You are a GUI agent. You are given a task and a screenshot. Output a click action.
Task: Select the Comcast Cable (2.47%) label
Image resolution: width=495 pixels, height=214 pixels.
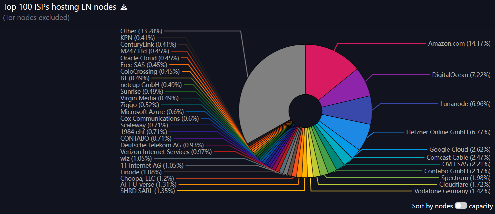459,157
